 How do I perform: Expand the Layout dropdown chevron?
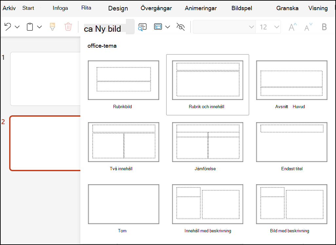coord(168,27)
